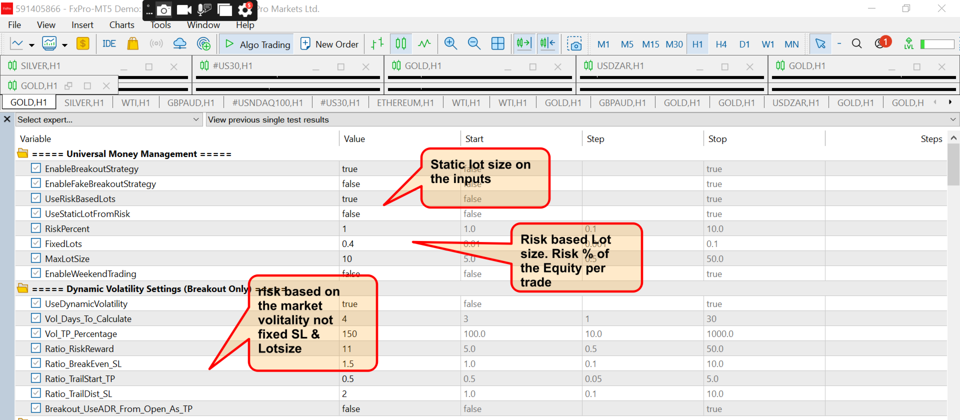Toggle the MaxLotSize checkbox

[x=36, y=258]
